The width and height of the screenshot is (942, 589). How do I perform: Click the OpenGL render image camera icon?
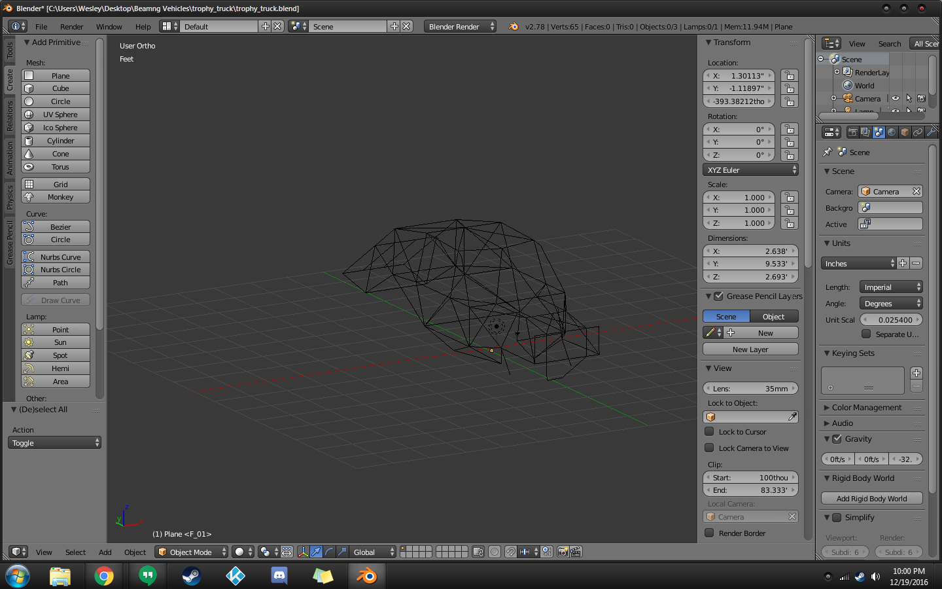pos(563,552)
